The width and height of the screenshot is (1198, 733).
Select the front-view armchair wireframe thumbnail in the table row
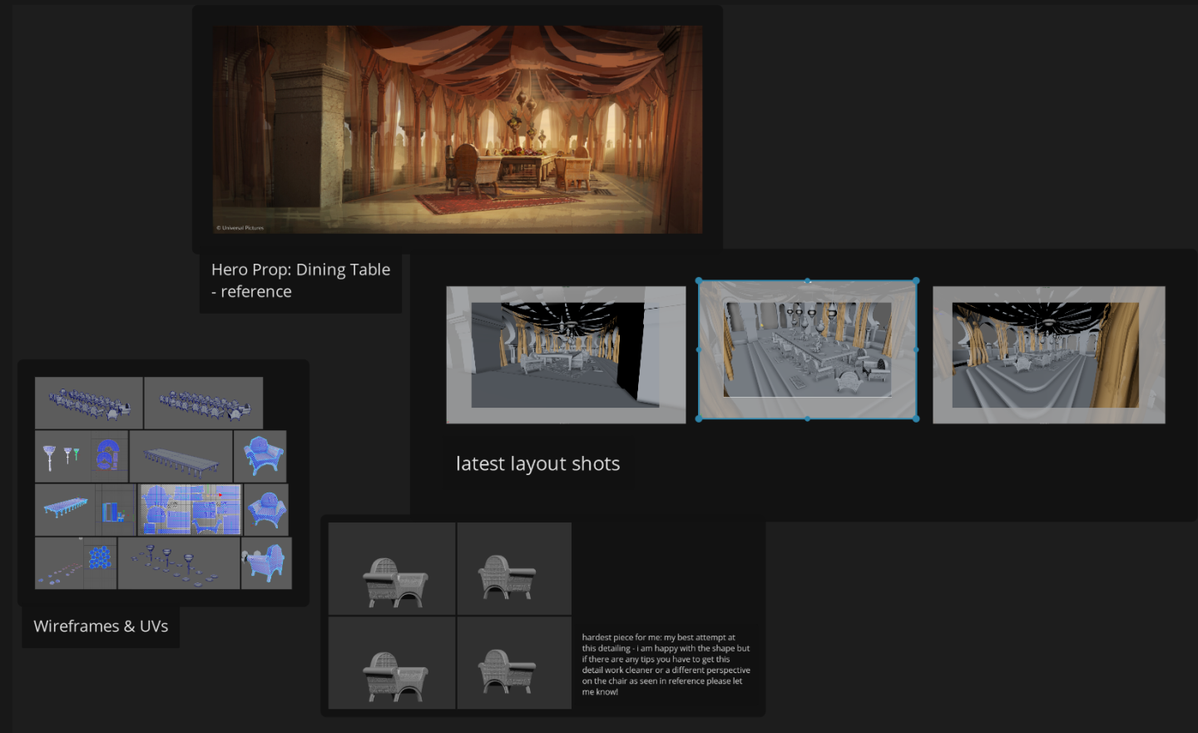pyautogui.click(x=260, y=456)
